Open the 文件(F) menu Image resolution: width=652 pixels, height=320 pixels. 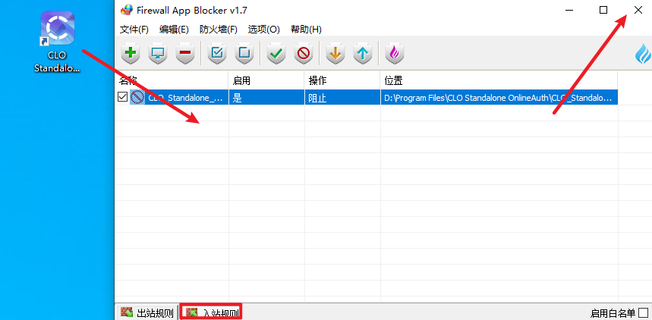coord(134,30)
